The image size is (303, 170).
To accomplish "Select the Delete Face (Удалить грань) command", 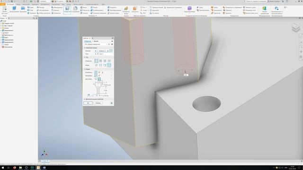I will 114,13.
